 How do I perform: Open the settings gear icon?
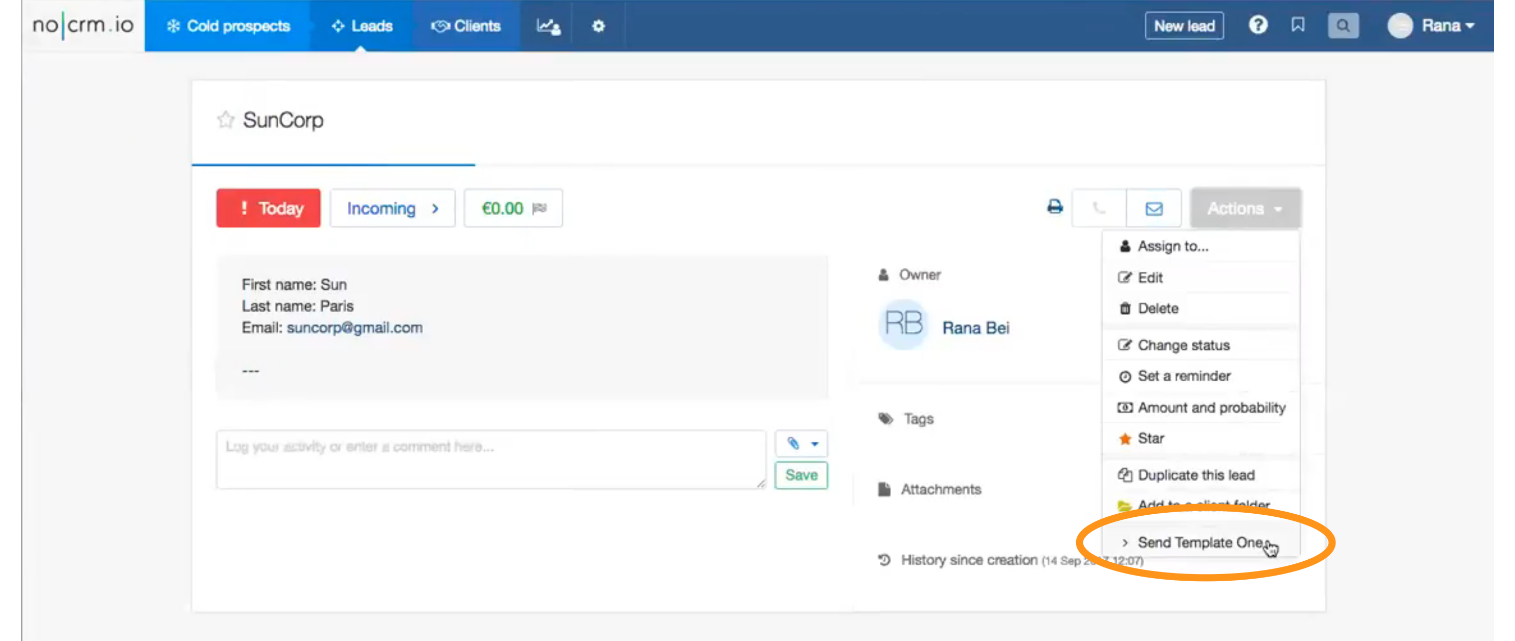598,26
